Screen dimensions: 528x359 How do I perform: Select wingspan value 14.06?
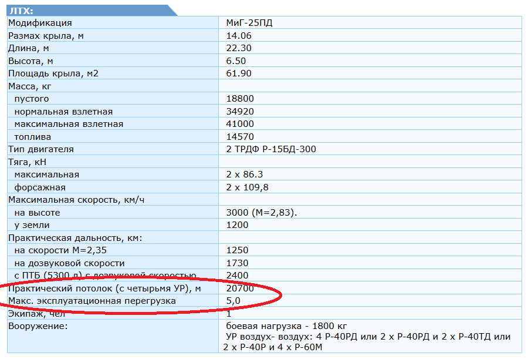[239, 36]
